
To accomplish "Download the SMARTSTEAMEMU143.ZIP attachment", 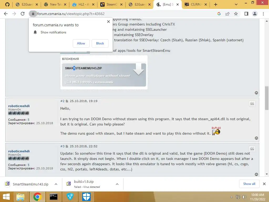I will pyautogui.click(x=83, y=68).
